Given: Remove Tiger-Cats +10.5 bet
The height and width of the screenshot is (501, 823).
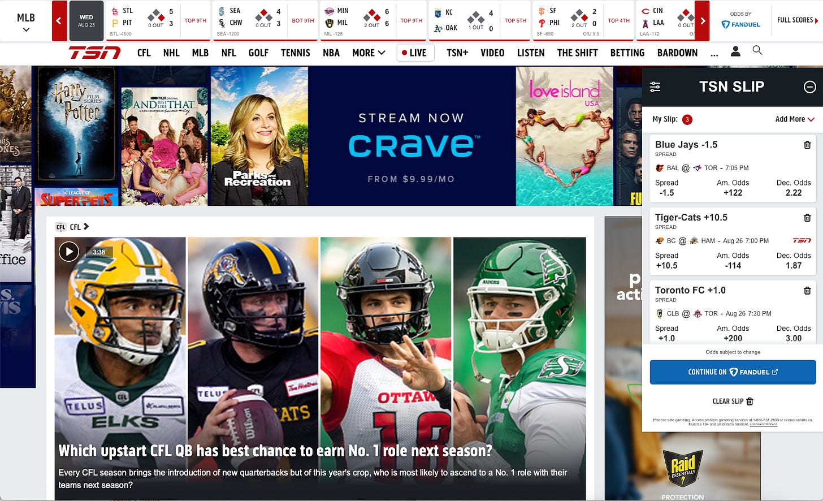Looking at the screenshot, I should 807,218.
